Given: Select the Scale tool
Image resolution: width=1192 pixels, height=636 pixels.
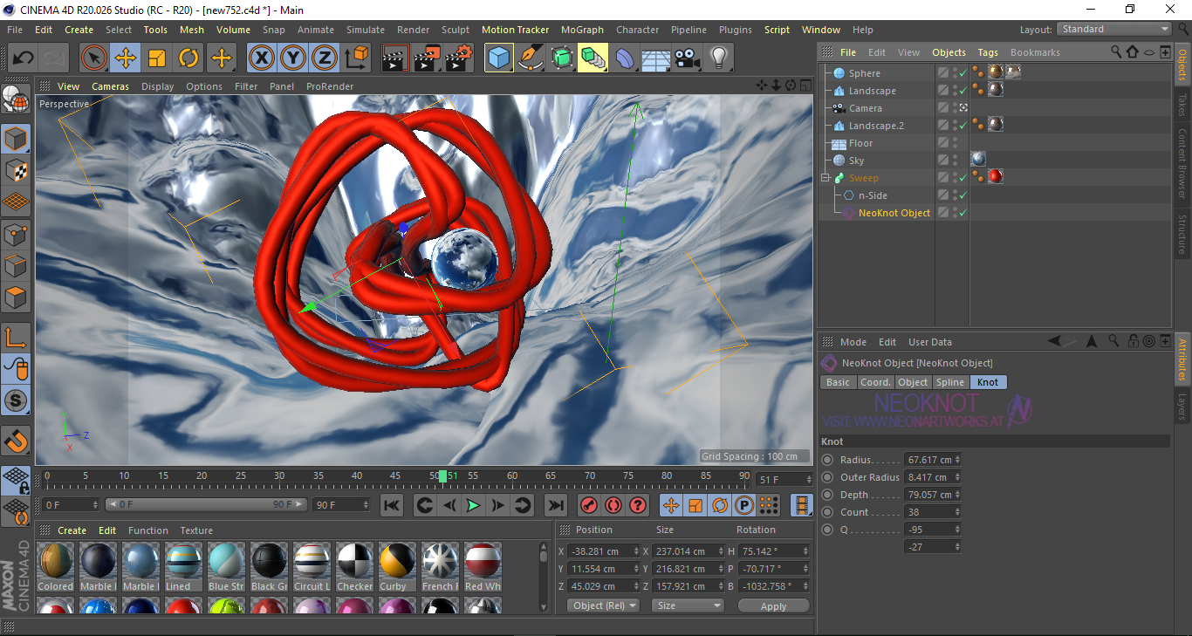Looking at the screenshot, I should pyautogui.click(x=158, y=58).
